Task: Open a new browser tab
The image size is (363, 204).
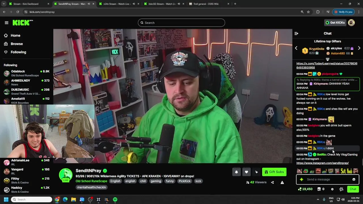Action: [x=235, y=4]
